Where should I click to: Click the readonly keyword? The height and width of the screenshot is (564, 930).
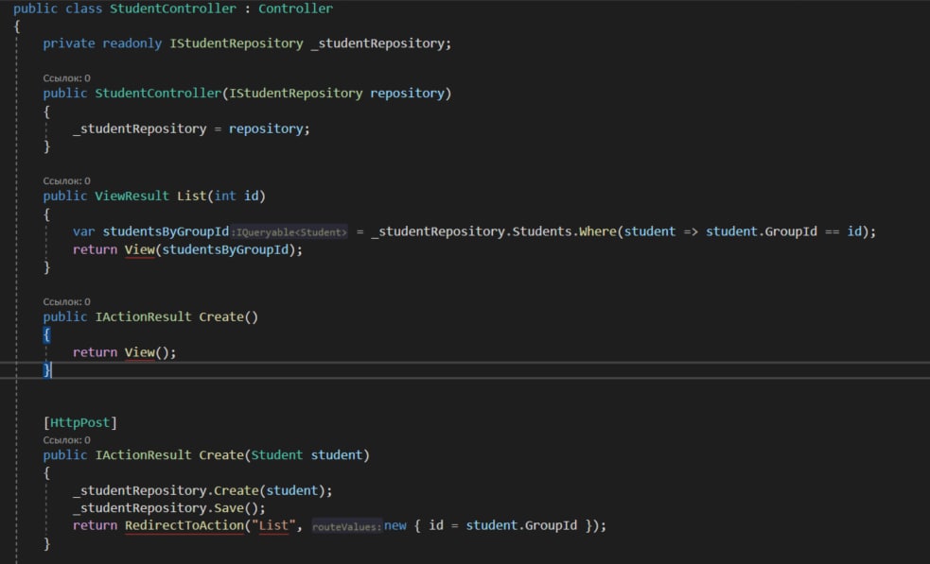(x=132, y=43)
